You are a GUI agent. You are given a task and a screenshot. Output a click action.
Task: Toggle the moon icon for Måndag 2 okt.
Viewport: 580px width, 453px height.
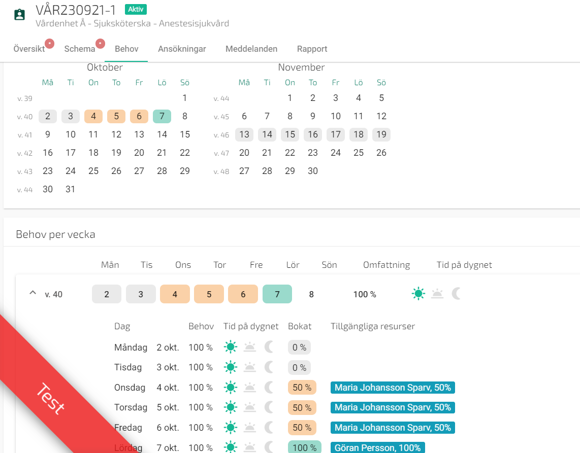tap(269, 347)
